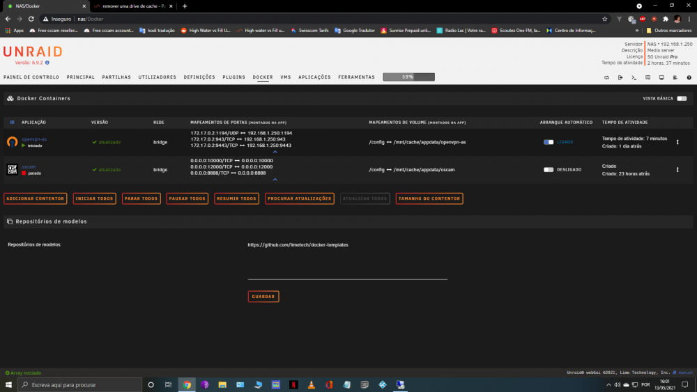Viewport: 697px width, 392px height.
Task: Open the Definições menu
Action: (199, 77)
